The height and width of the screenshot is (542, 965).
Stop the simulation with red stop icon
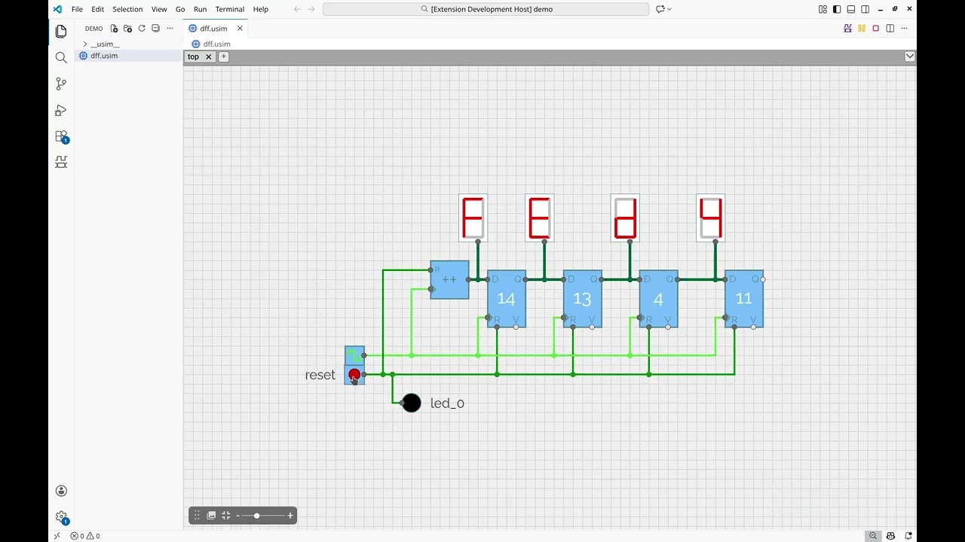pos(876,29)
